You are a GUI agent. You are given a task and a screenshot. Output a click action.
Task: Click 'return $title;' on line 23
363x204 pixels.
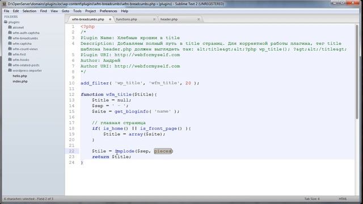tap(112, 157)
